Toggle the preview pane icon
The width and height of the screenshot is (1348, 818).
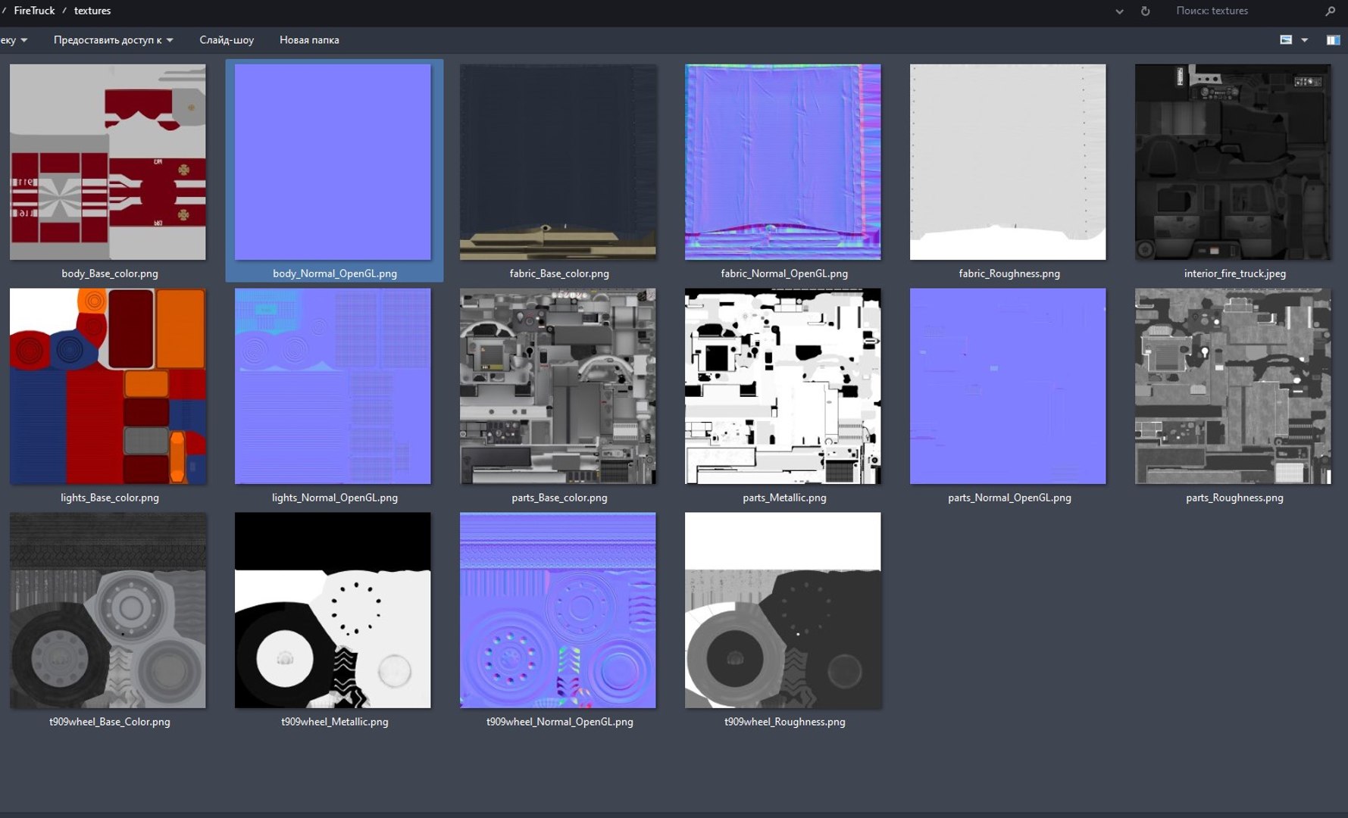click(x=1333, y=40)
